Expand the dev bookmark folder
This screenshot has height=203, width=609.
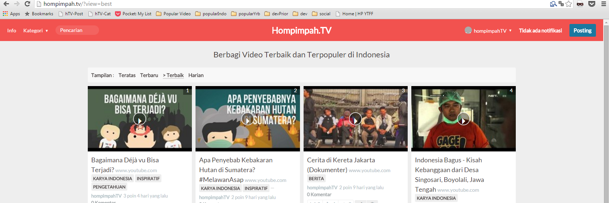(x=300, y=14)
